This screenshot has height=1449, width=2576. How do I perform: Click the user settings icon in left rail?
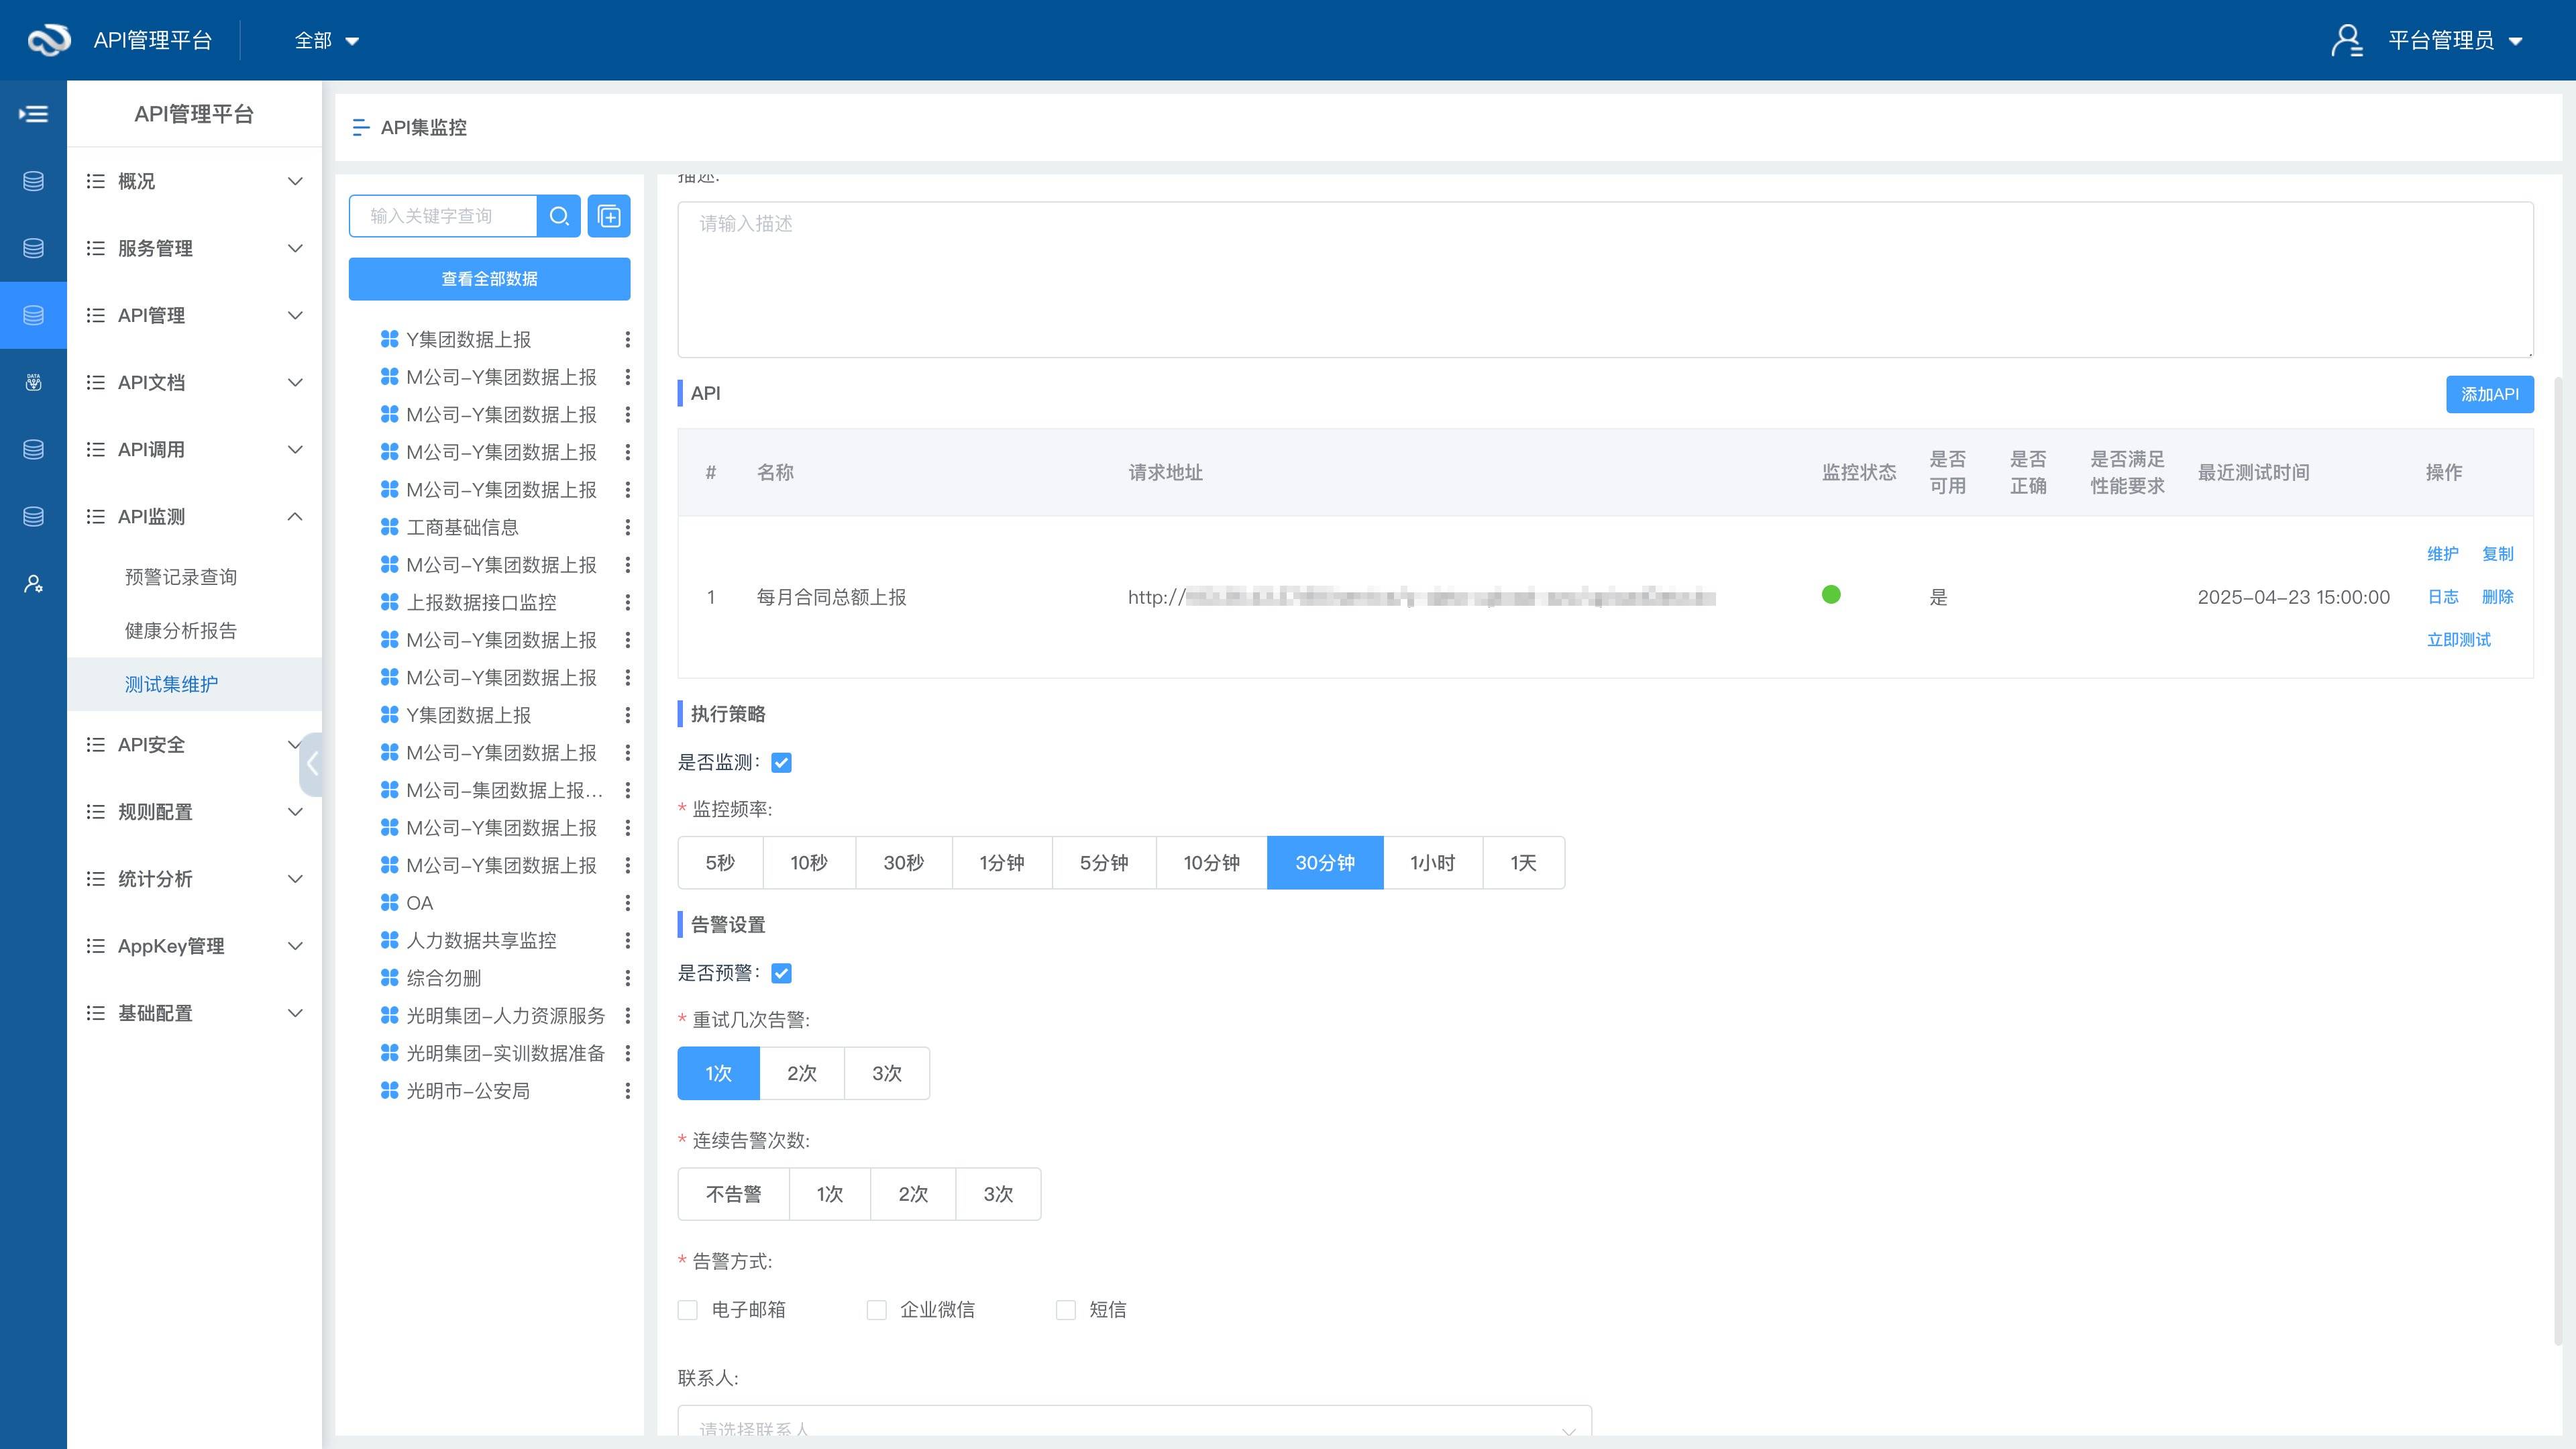click(33, 584)
